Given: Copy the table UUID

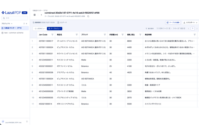Looking at the screenshot, I should pyautogui.click(x=88, y=16).
